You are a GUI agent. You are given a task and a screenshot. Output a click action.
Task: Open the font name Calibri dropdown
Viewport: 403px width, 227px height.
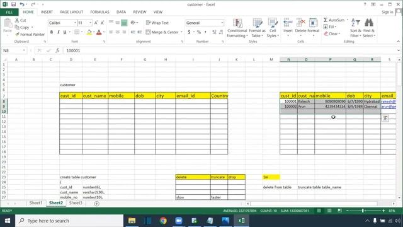pos(75,23)
